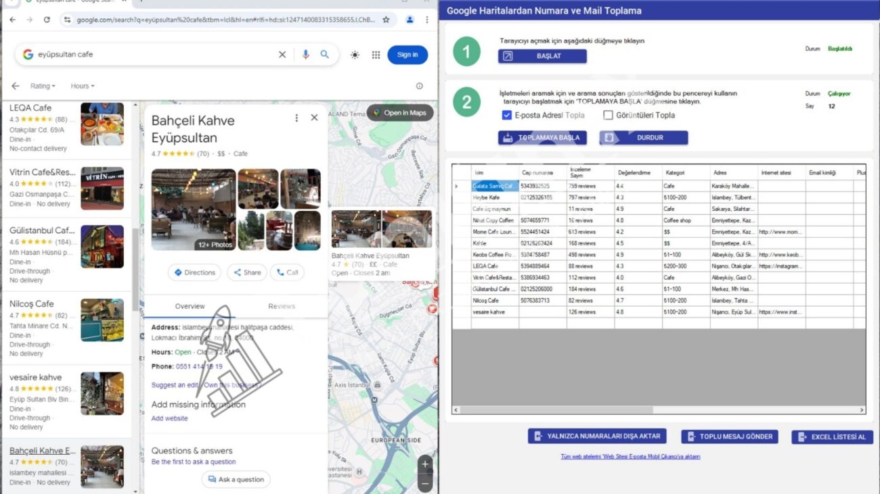Toggle Google dark theme sun icon
Image resolution: width=880 pixels, height=494 pixels.
(x=355, y=55)
